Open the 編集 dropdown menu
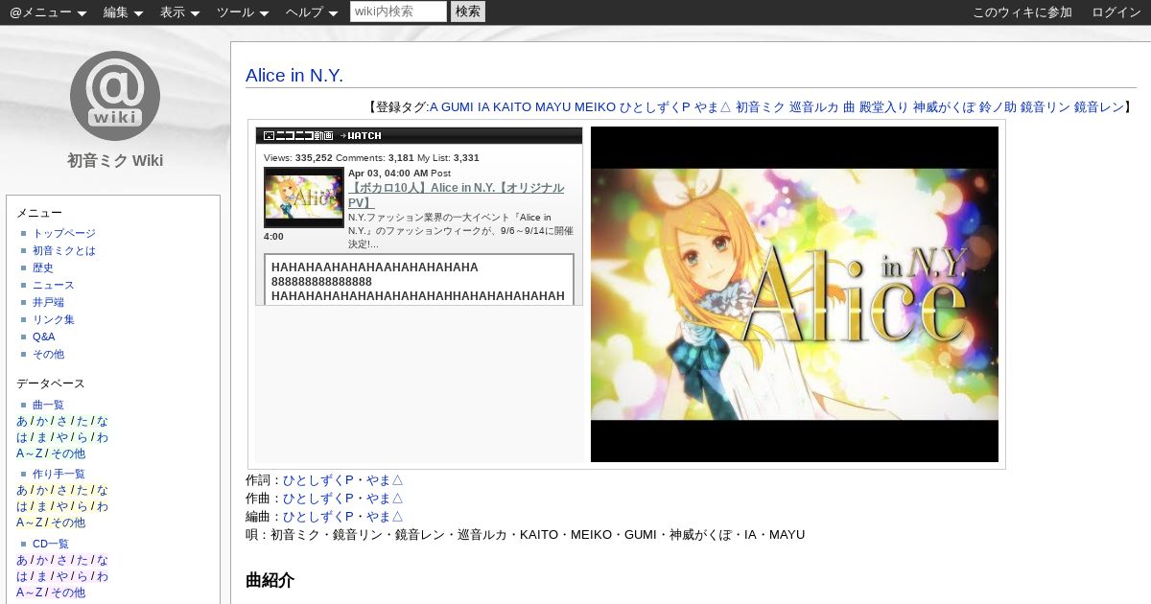This screenshot has height=604, width=1151. (123, 12)
